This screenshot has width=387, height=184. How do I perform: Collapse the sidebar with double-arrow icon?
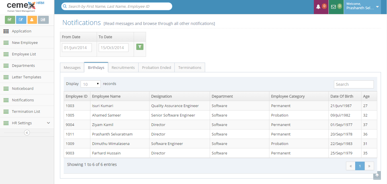(27, 133)
